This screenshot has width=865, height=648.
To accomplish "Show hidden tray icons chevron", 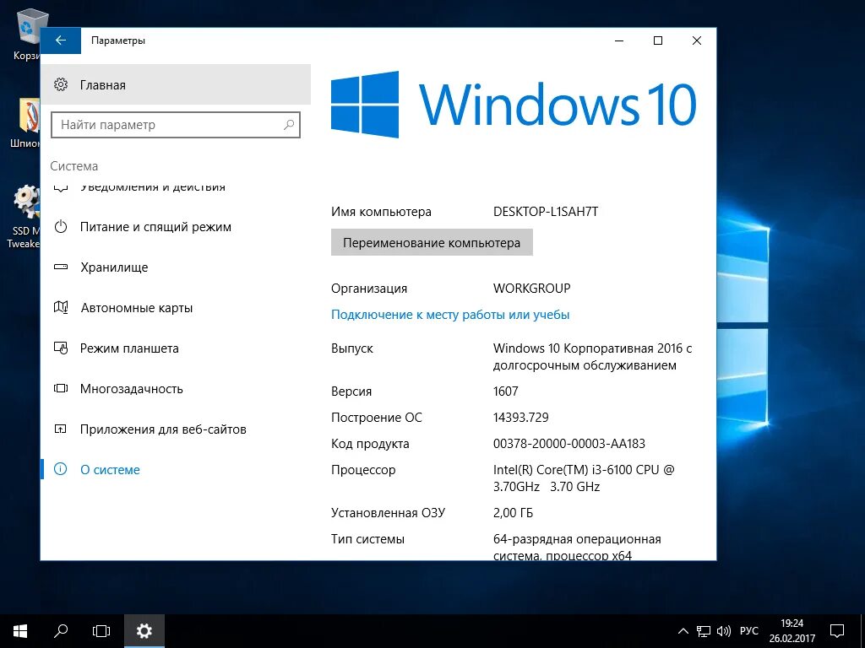I will 683,631.
